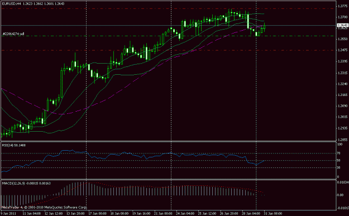349x216 pixels.
Task: Click the 1.3550 price axis label
Action: pos(342,39)
